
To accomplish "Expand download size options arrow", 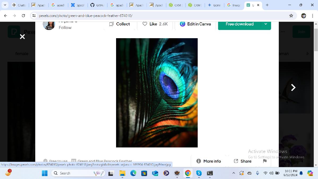I will 266,24.
